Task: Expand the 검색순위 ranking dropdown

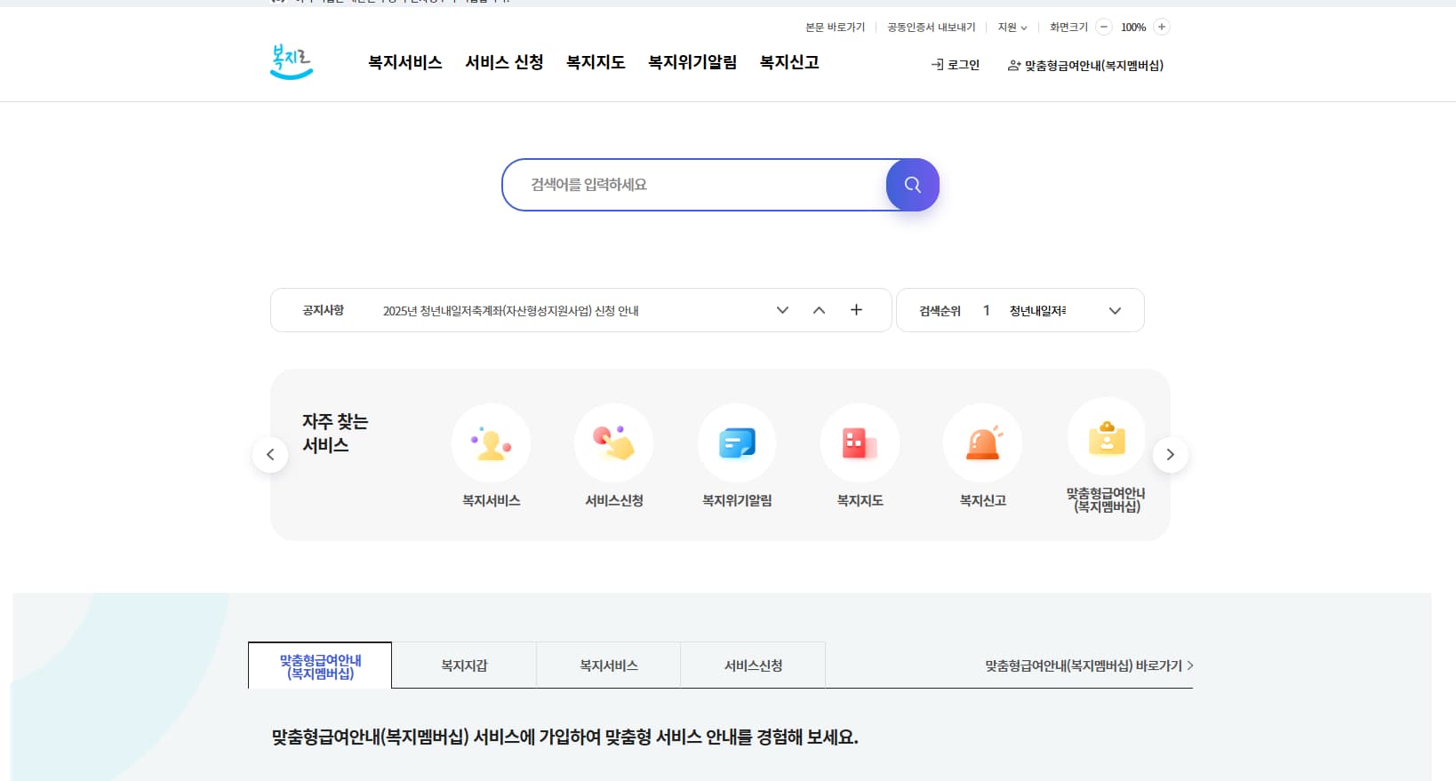Action: 1115,311
